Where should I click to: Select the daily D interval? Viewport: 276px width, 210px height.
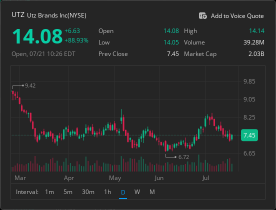[x=123, y=192]
